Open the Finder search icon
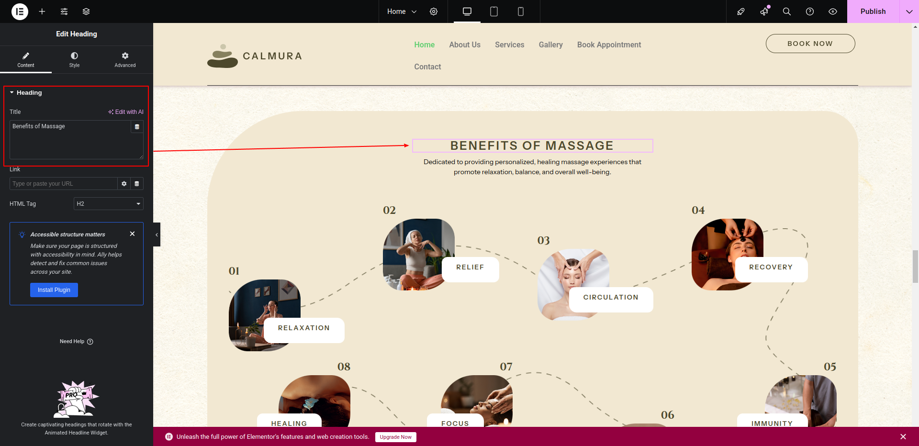This screenshot has height=446, width=919. click(787, 11)
